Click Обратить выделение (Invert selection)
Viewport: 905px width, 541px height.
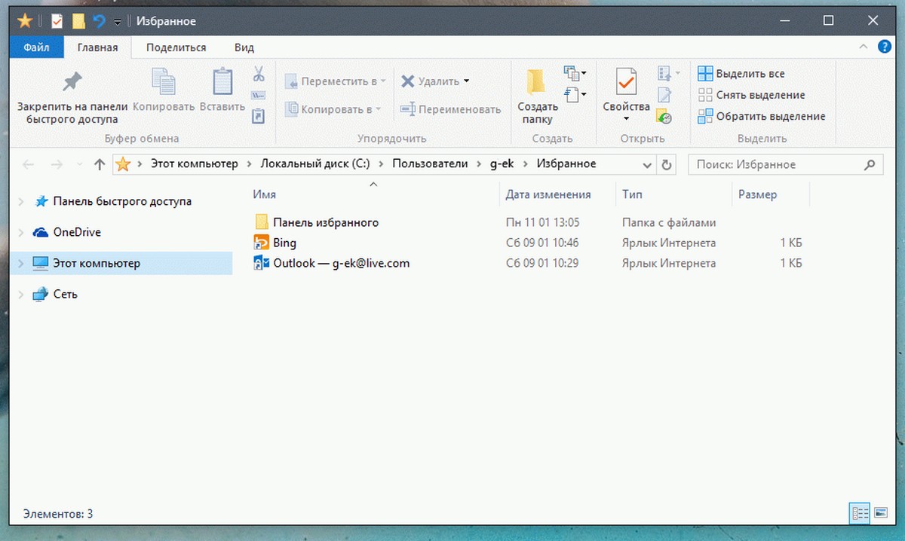[x=761, y=116]
